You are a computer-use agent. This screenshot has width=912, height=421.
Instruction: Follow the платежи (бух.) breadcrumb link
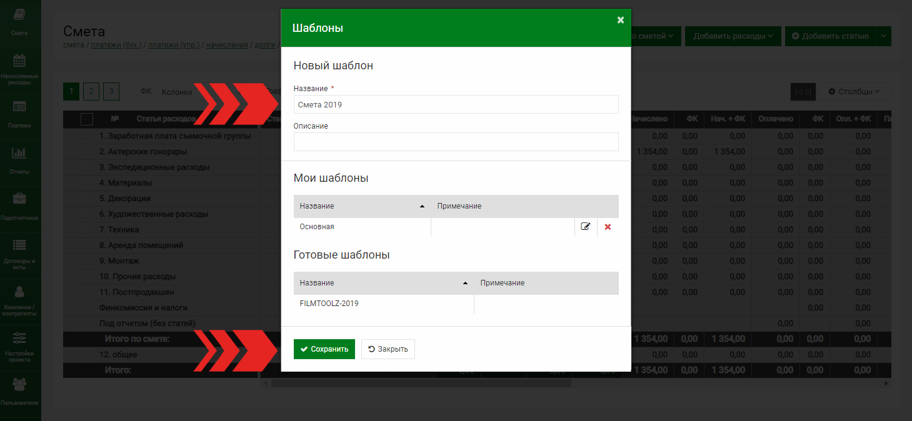(x=116, y=45)
